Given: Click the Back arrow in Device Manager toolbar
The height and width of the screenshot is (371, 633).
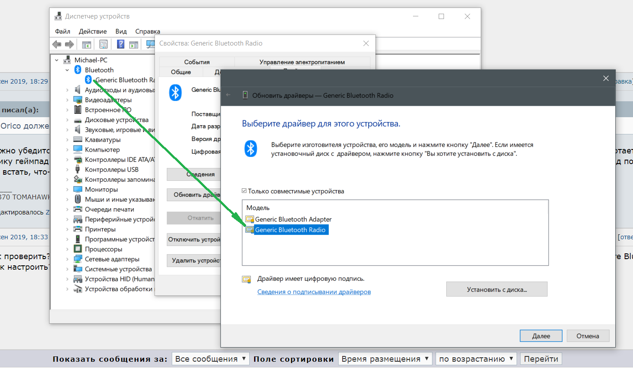Looking at the screenshot, I should click(x=57, y=44).
